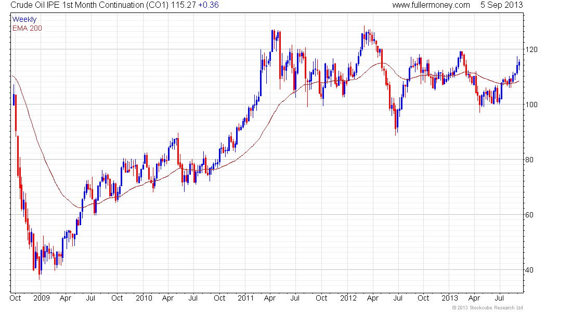Image resolution: width=572 pixels, height=312 pixels.
Task: Click the 2012 year label on time axis
Action: tap(348, 298)
